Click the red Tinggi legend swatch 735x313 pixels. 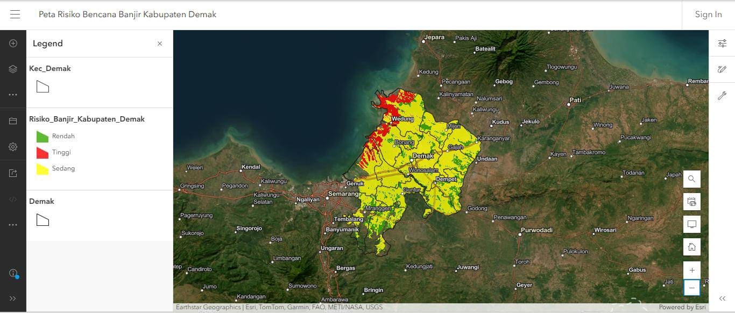click(x=43, y=153)
